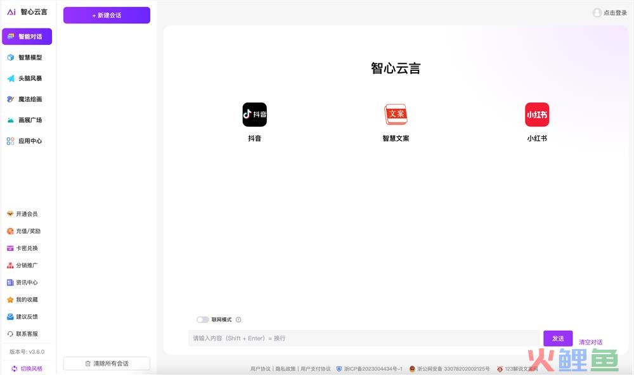Click the info icon beside 联网模式
Viewport: 634px width, 375px height.
click(238, 320)
